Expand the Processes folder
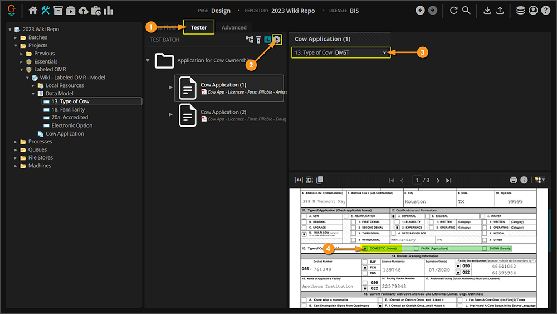557x314 pixels. [16, 142]
